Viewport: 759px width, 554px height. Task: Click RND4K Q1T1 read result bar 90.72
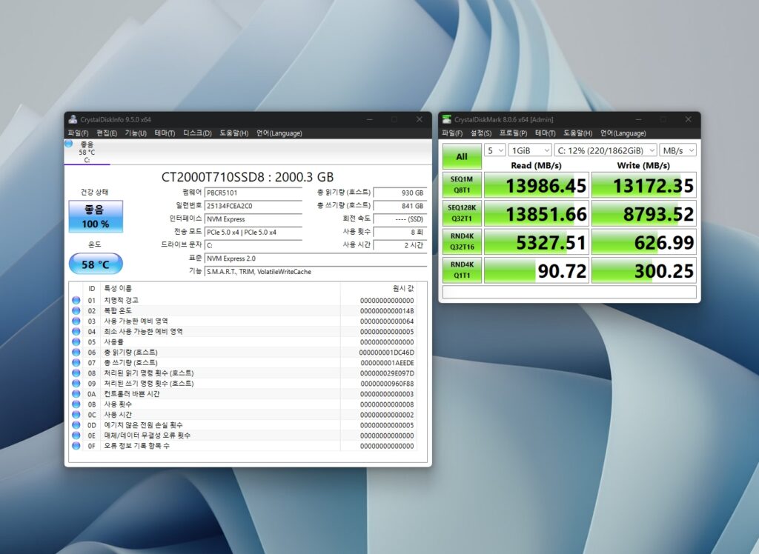537,270
